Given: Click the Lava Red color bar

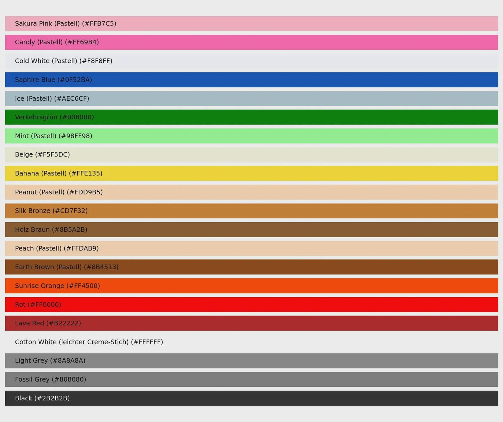Looking at the screenshot, I should tap(251, 323).
